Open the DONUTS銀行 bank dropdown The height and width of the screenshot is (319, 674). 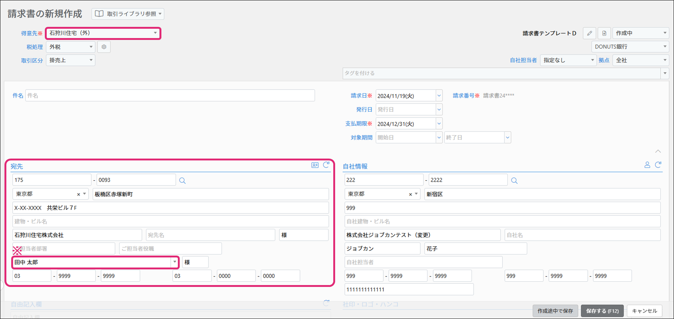coord(630,47)
